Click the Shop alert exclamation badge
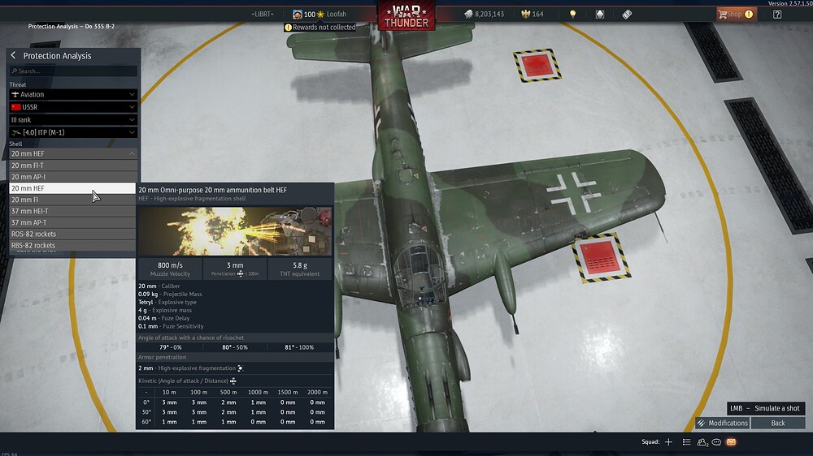The width and height of the screenshot is (813, 456). [749, 14]
